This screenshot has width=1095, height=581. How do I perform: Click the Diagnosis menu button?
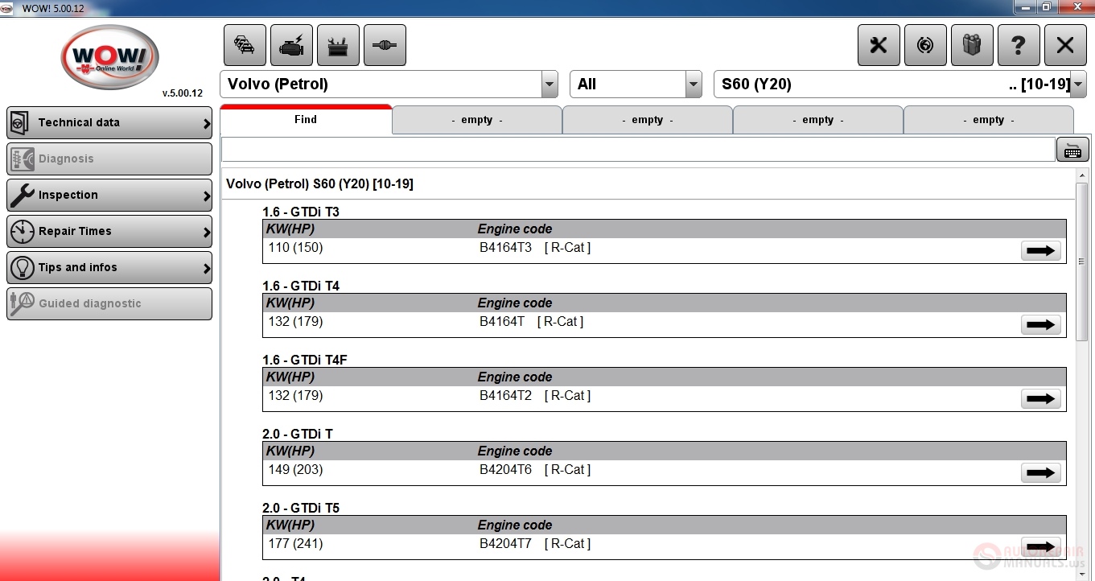(x=109, y=159)
